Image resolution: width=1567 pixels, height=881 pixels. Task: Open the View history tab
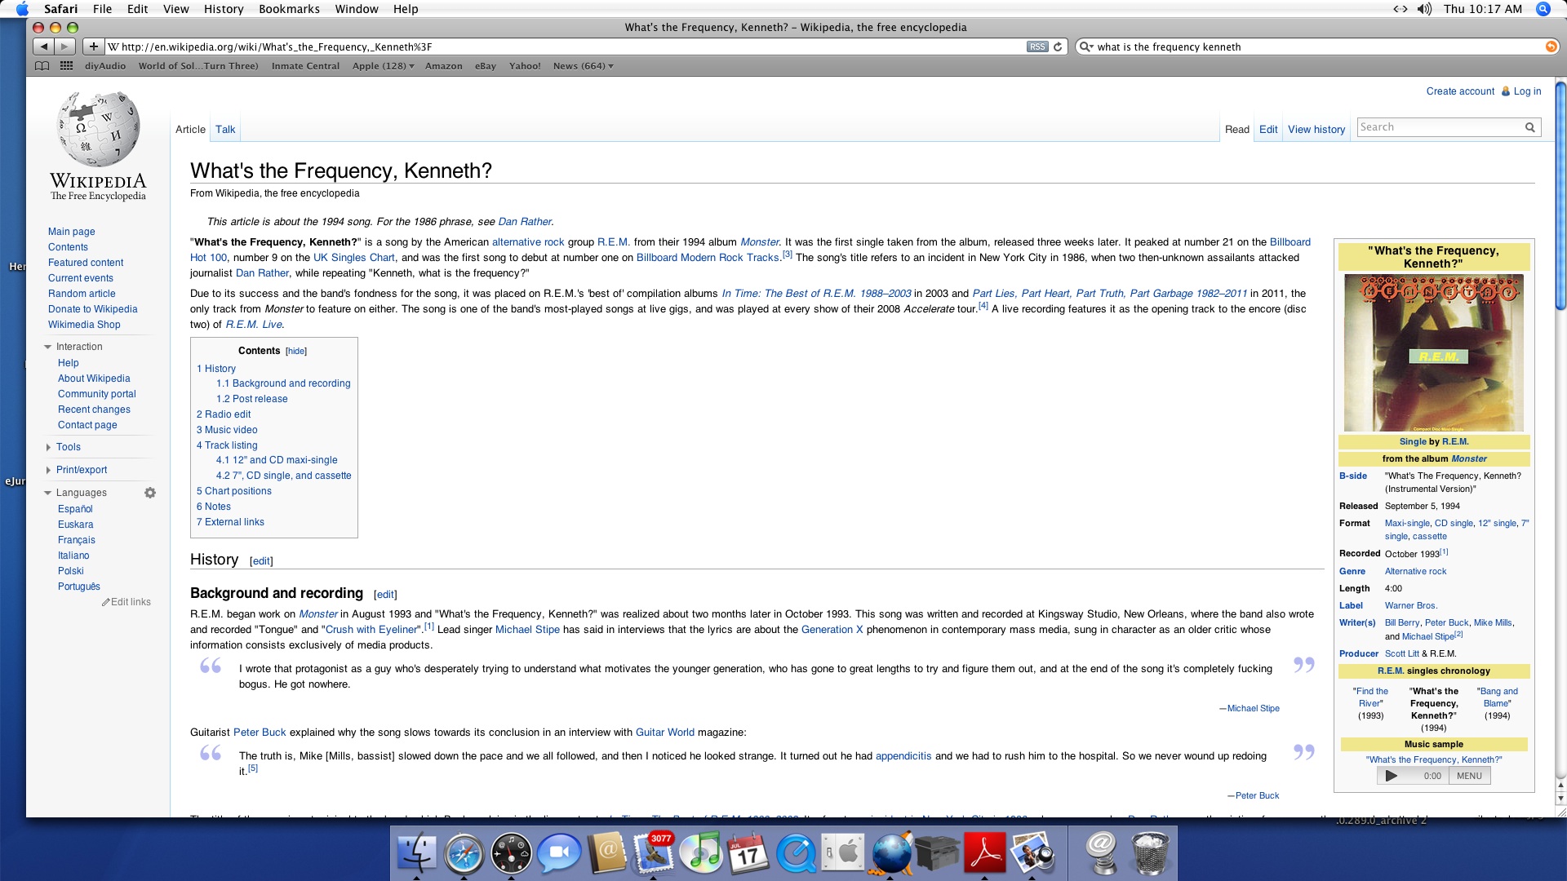1316,129
